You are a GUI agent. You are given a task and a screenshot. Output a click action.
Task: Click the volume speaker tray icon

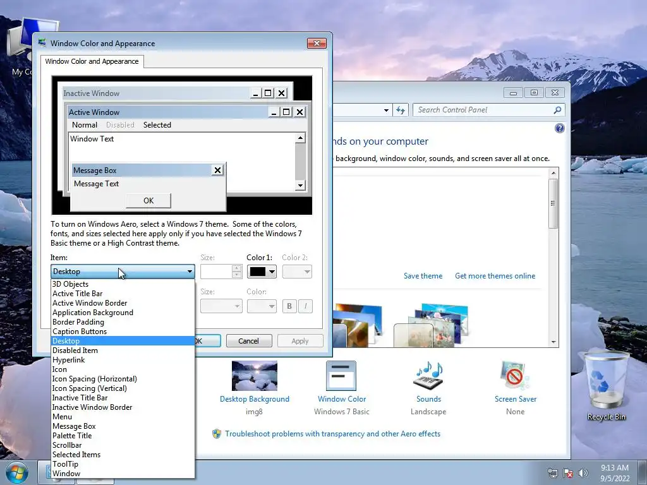click(x=583, y=473)
